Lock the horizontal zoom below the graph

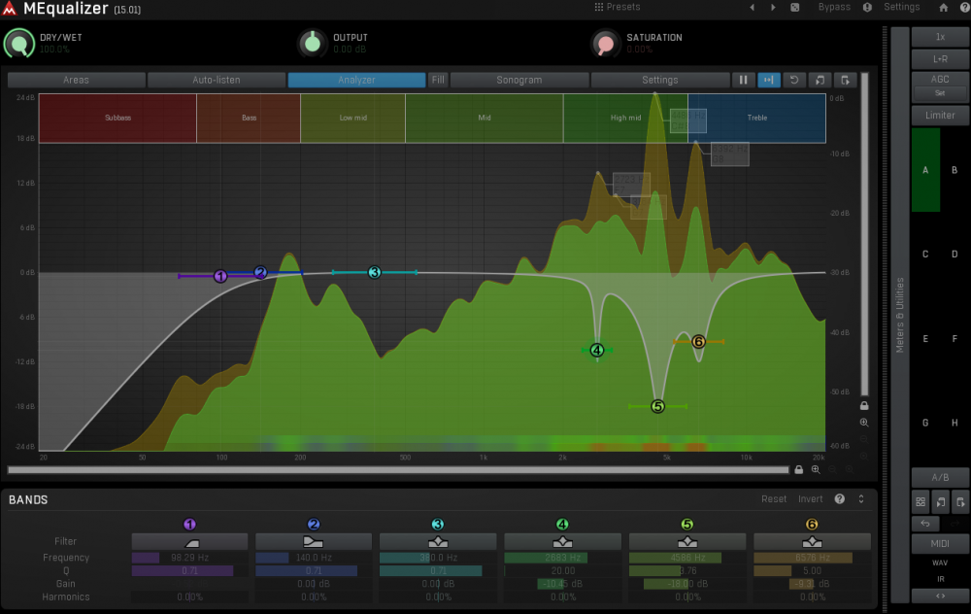(799, 469)
